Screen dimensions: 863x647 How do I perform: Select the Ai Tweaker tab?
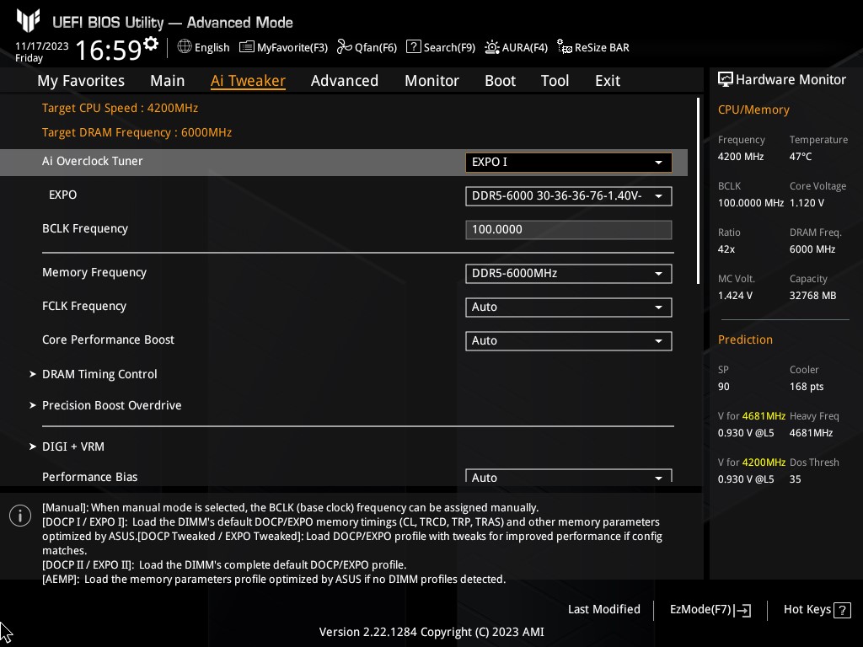point(248,81)
